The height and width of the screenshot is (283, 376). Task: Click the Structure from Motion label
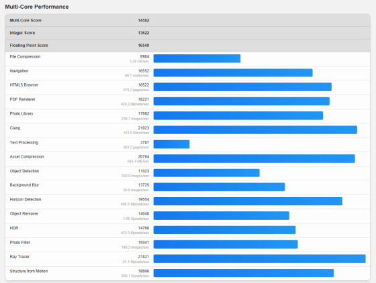coord(29,271)
